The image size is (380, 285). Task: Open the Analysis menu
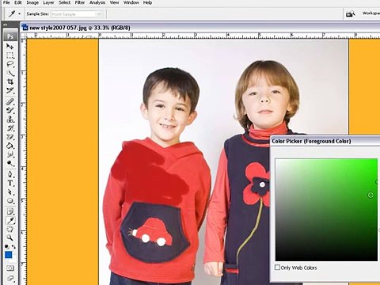97,2
